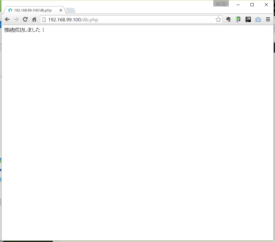Screen dimensions: 275x242
Task: Click the camera screenshot extension
Action: [258, 19]
